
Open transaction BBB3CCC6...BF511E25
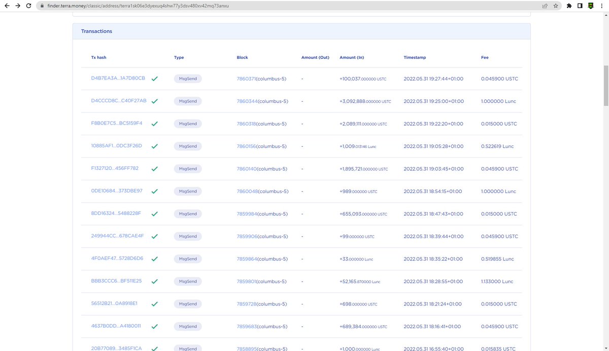point(117,281)
